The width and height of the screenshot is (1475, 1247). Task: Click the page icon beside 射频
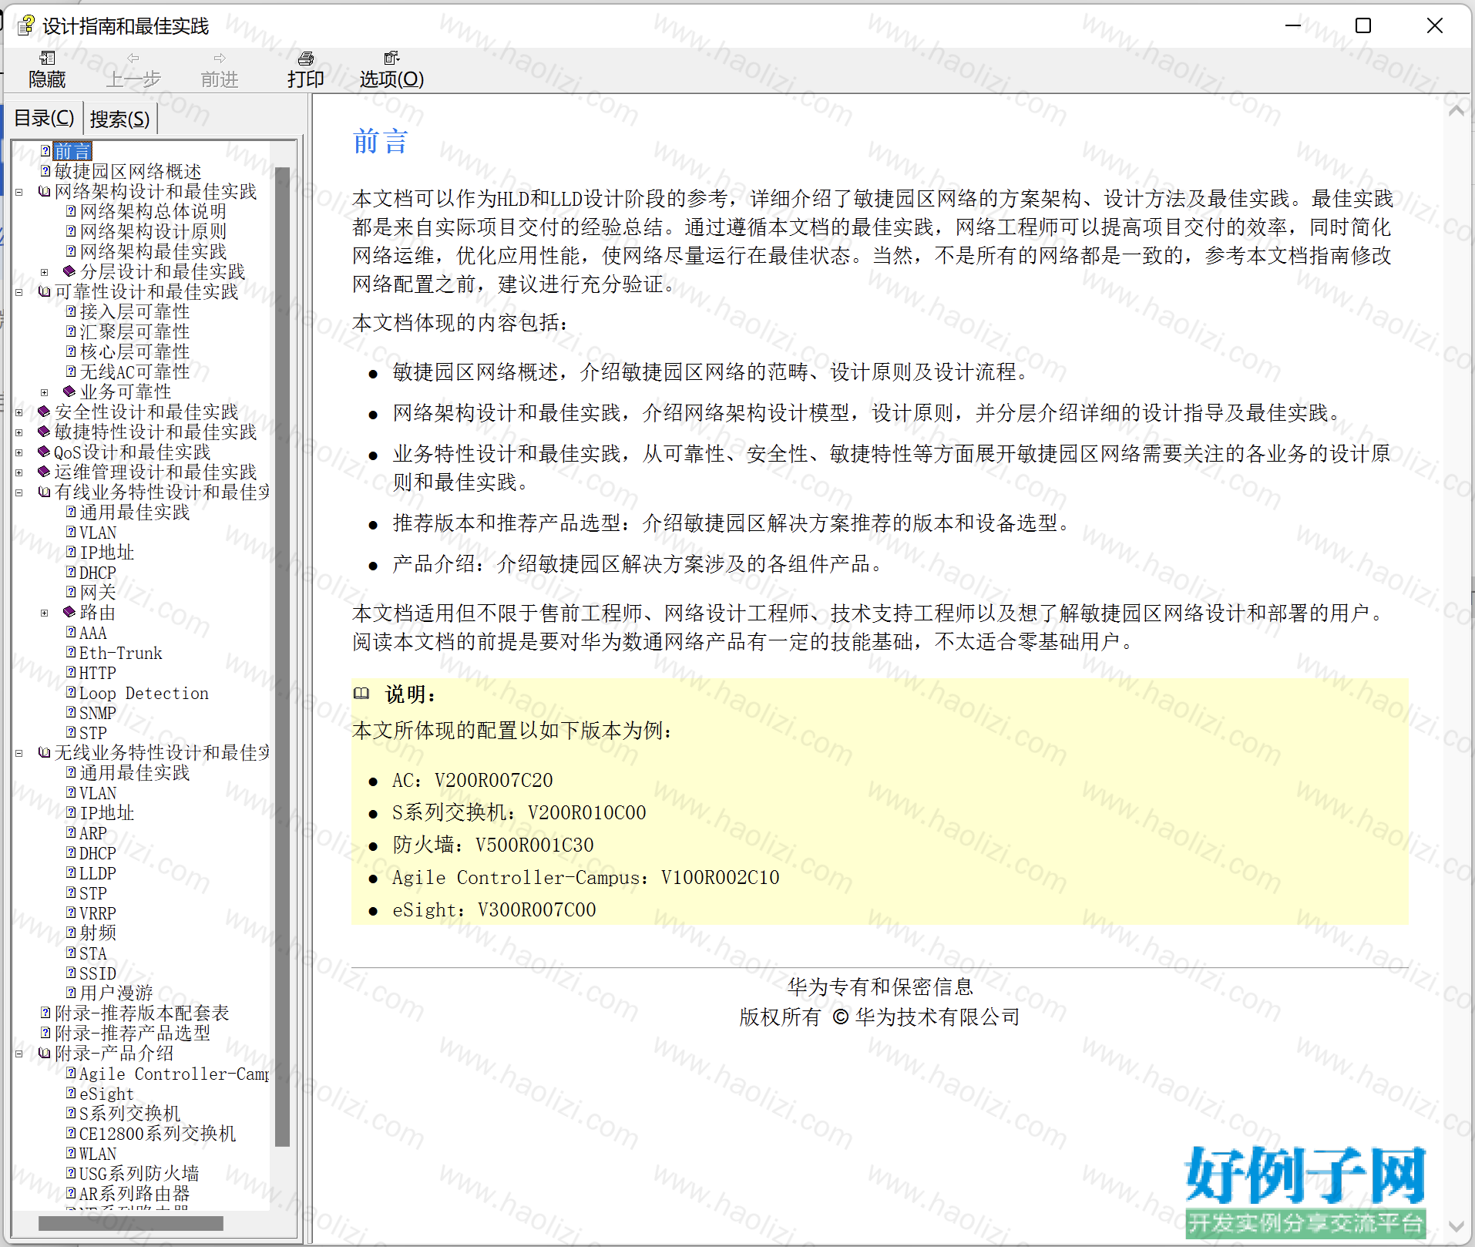coord(71,933)
